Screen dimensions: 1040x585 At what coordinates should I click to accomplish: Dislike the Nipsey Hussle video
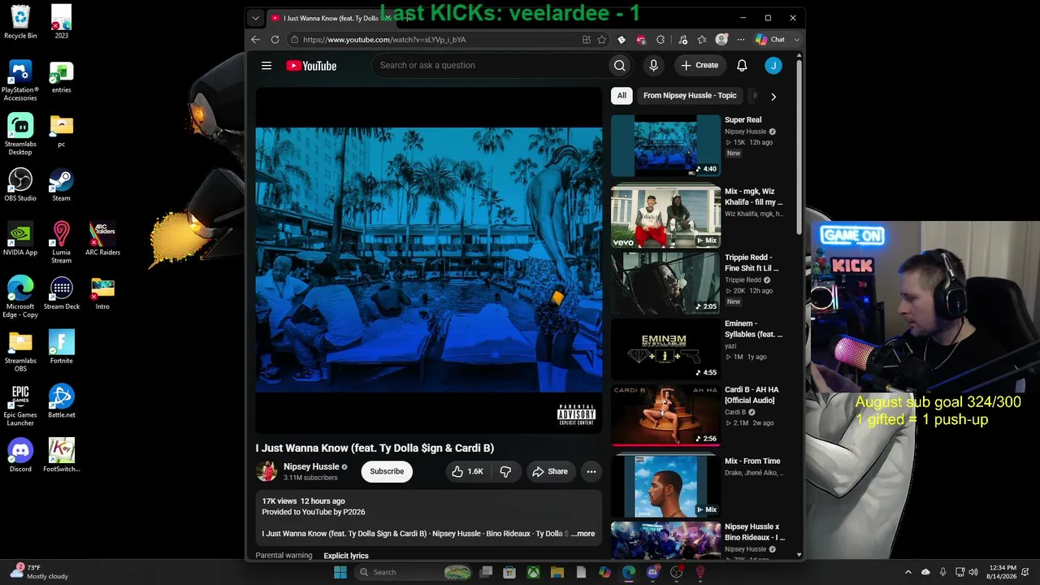pos(505,471)
